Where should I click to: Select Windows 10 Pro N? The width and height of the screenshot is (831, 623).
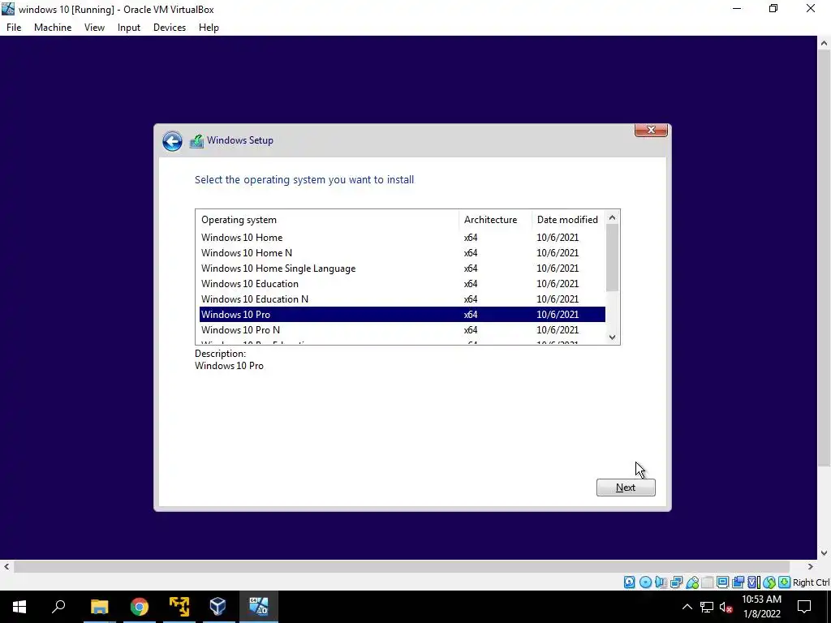tap(403, 329)
